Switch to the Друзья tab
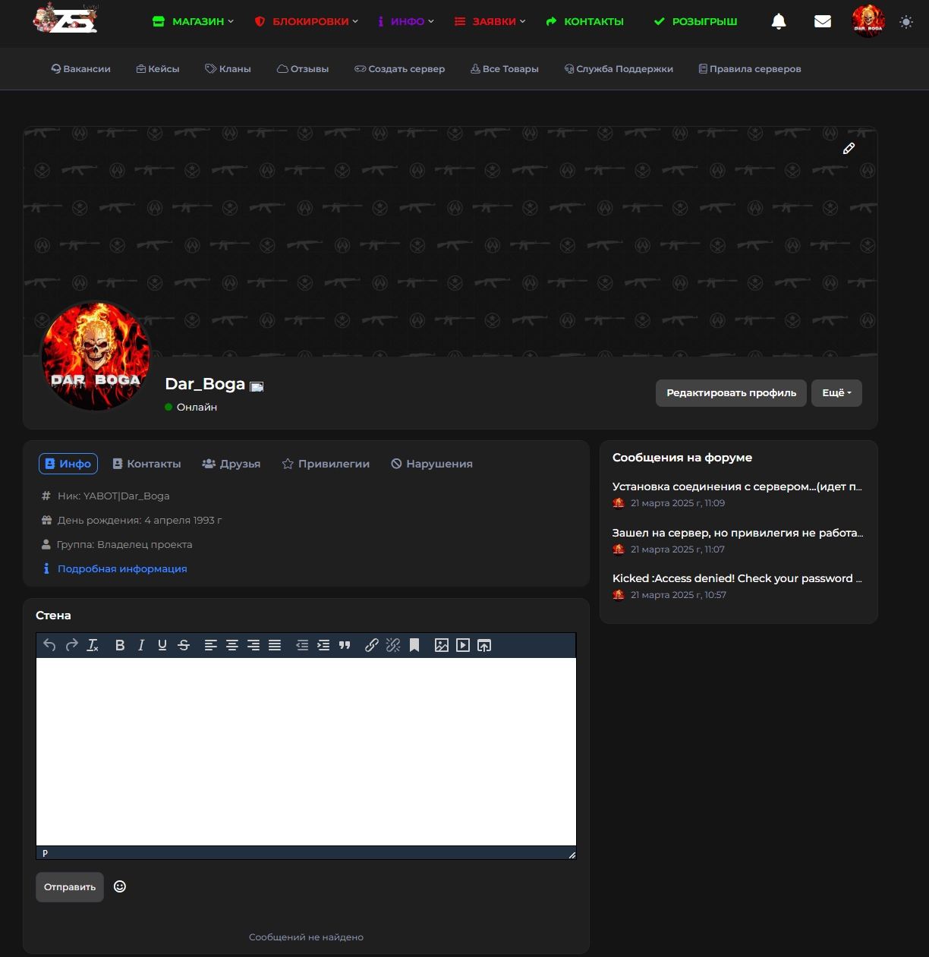This screenshot has width=929, height=957. tap(231, 464)
